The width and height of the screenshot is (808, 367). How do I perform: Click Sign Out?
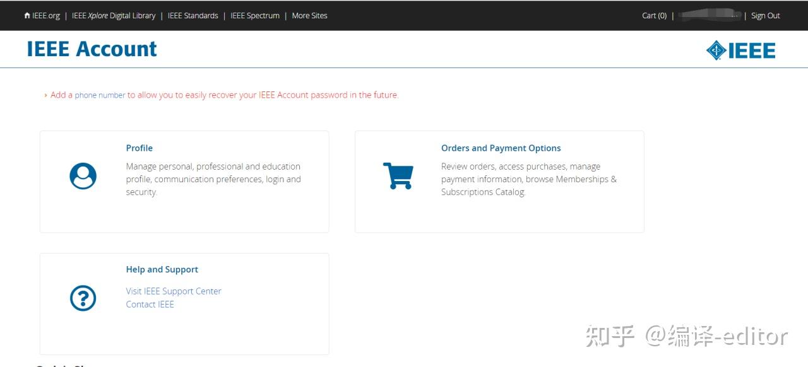[765, 16]
